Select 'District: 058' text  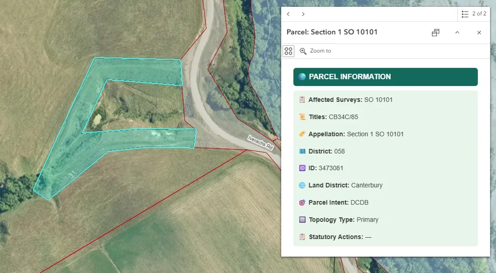[326, 151]
